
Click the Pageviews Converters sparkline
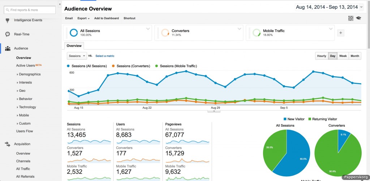(188, 160)
